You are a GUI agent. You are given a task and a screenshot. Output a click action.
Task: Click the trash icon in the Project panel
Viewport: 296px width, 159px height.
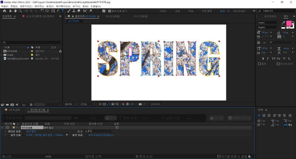(31, 105)
